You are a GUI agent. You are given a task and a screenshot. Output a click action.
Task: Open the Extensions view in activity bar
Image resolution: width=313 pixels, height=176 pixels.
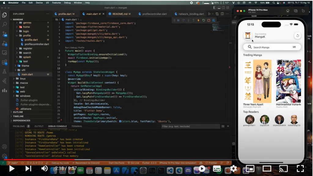4,62
